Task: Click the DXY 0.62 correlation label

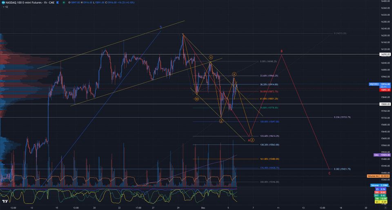Action: [381, 195]
